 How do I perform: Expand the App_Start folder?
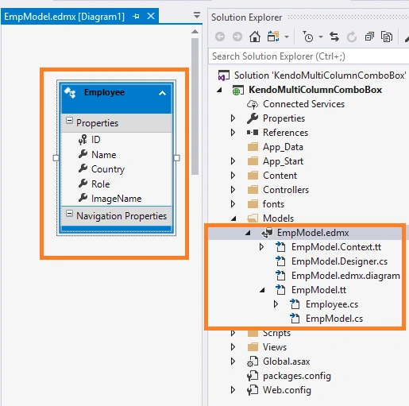(x=233, y=161)
